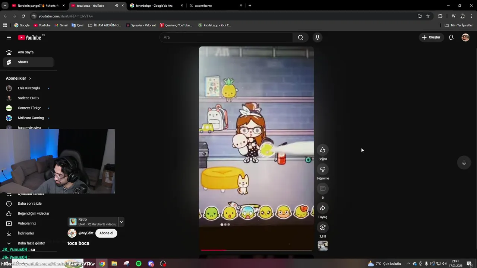This screenshot has width=477, height=268.
Task: Open Chrome media controls icon
Action: (x=454, y=16)
